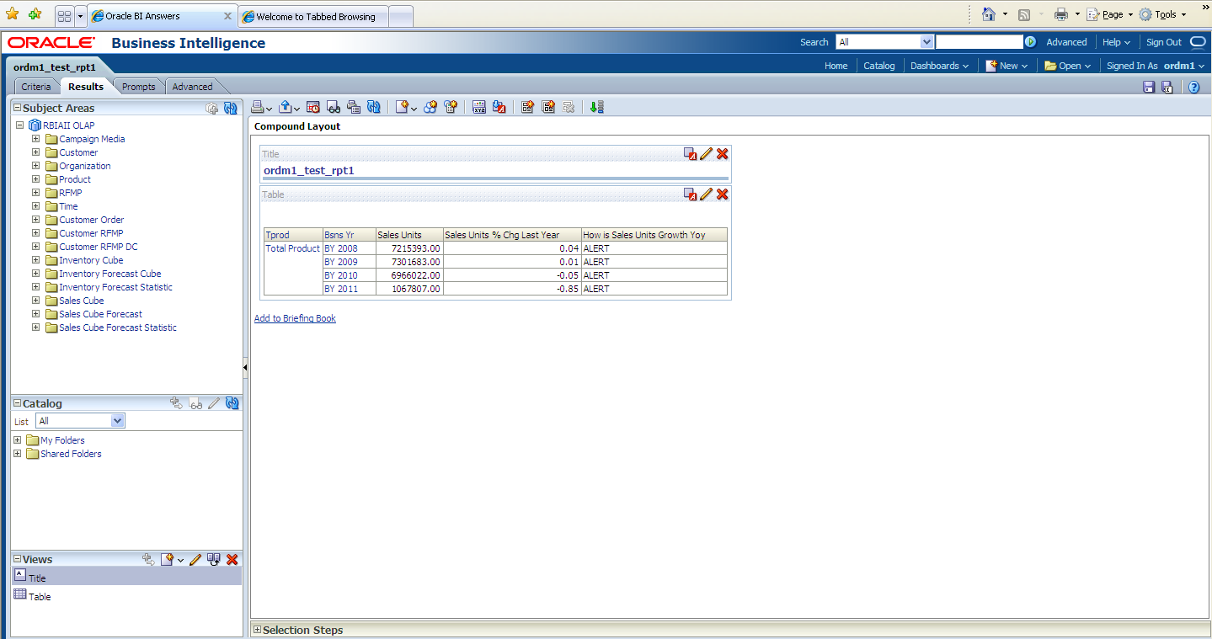The width and height of the screenshot is (1212, 639).
Task: Click the print analysis icon in toolbar
Action: tap(258, 107)
